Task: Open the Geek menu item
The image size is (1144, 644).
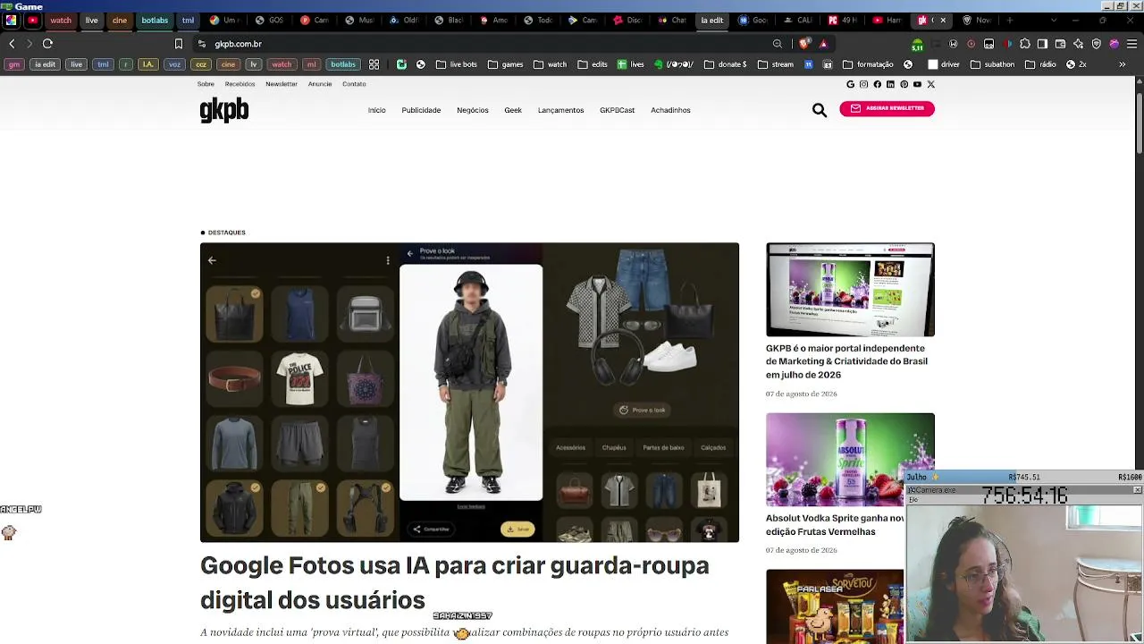Action: 513,110
